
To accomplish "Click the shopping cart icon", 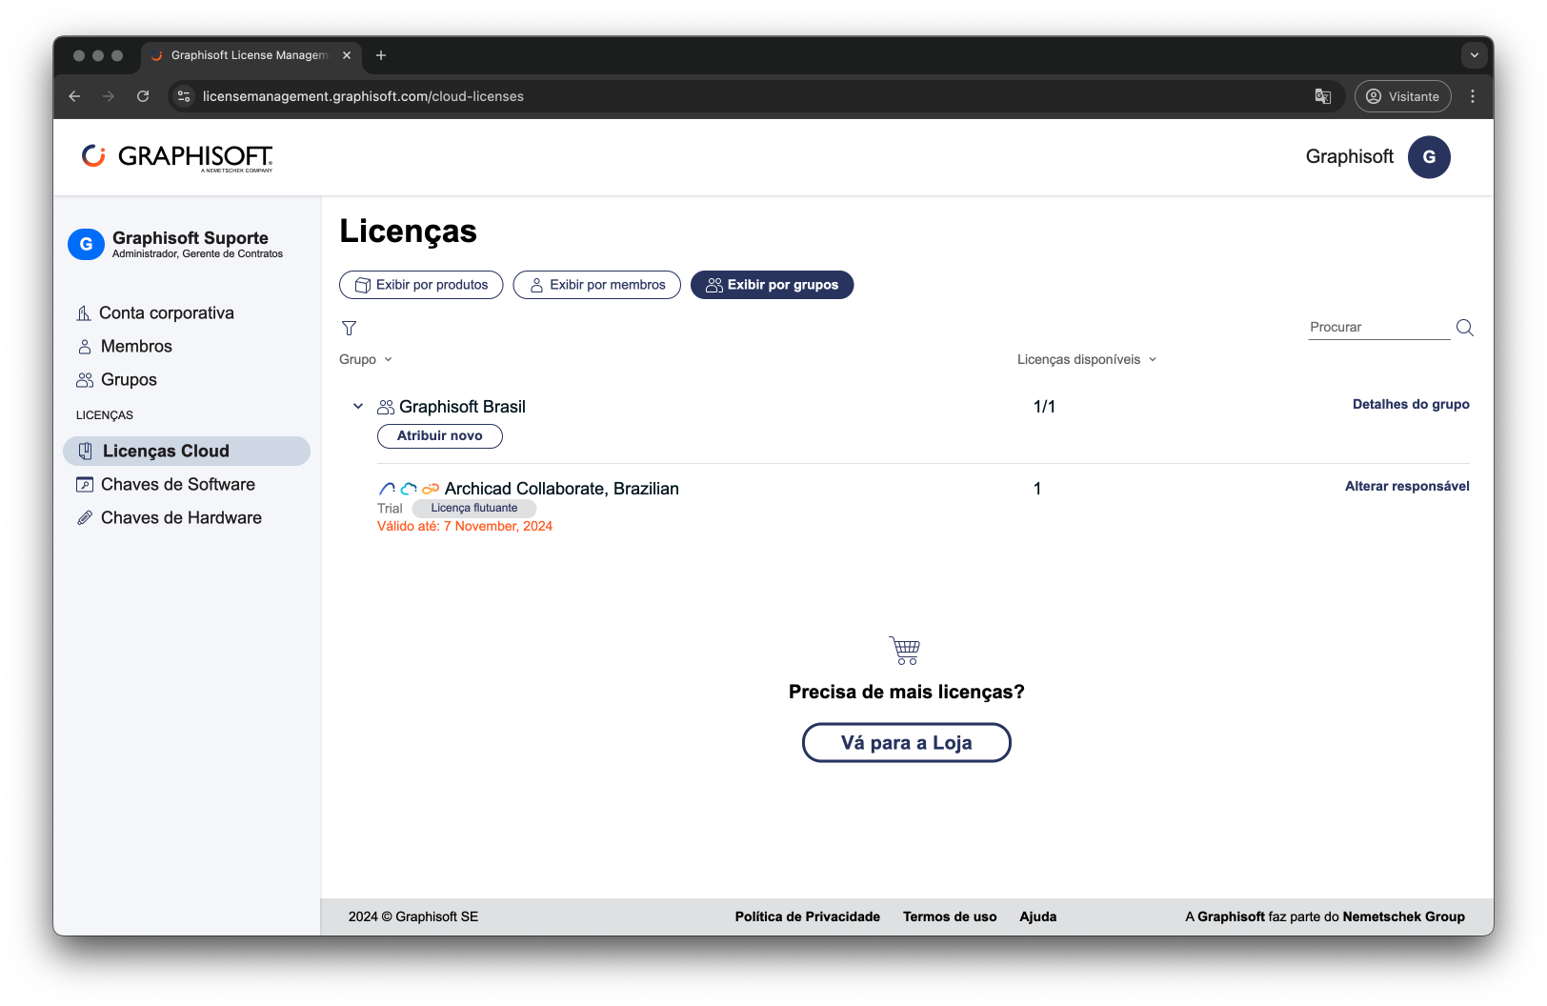I will coord(905,651).
